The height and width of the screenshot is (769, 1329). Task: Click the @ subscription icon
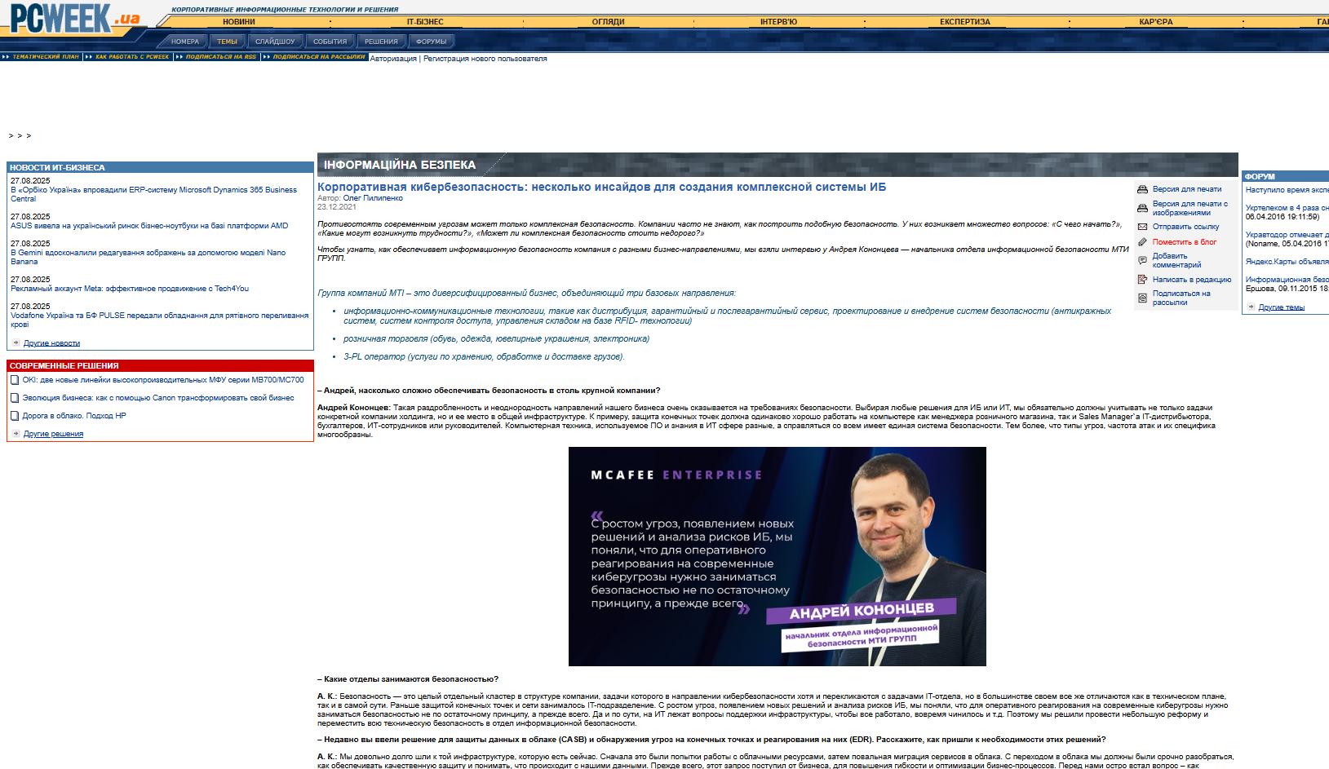point(1142,298)
